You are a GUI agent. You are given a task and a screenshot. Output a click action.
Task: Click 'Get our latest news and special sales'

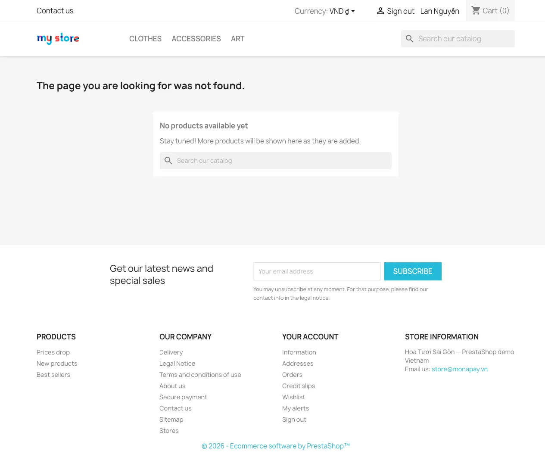162,274
